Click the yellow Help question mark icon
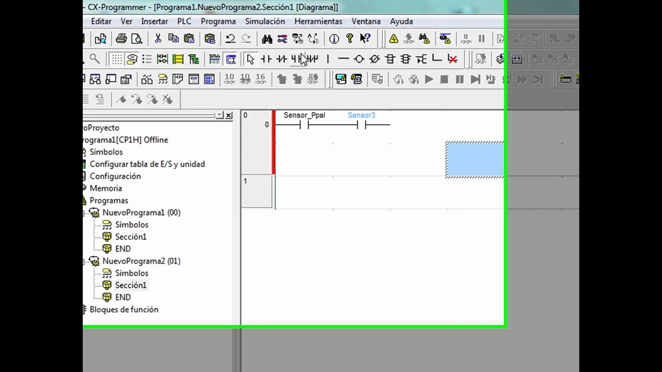 click(x=350, y=39)
